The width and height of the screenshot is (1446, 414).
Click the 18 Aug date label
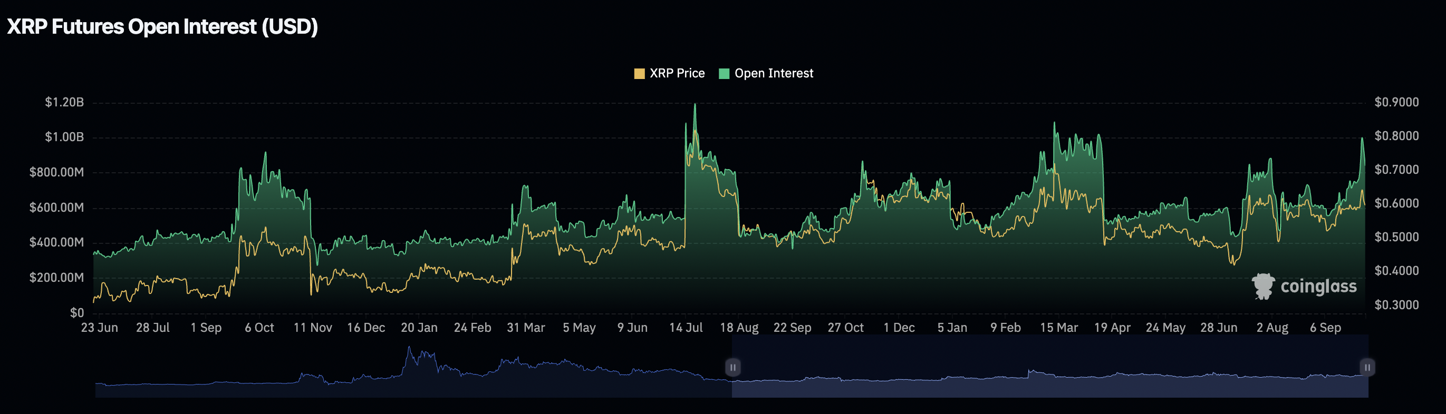739,328
